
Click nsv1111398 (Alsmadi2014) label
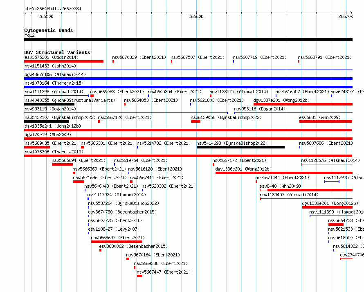(54, 92)
